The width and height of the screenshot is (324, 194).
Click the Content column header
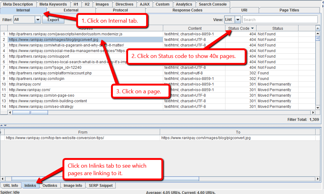click(x=194, y=28)
